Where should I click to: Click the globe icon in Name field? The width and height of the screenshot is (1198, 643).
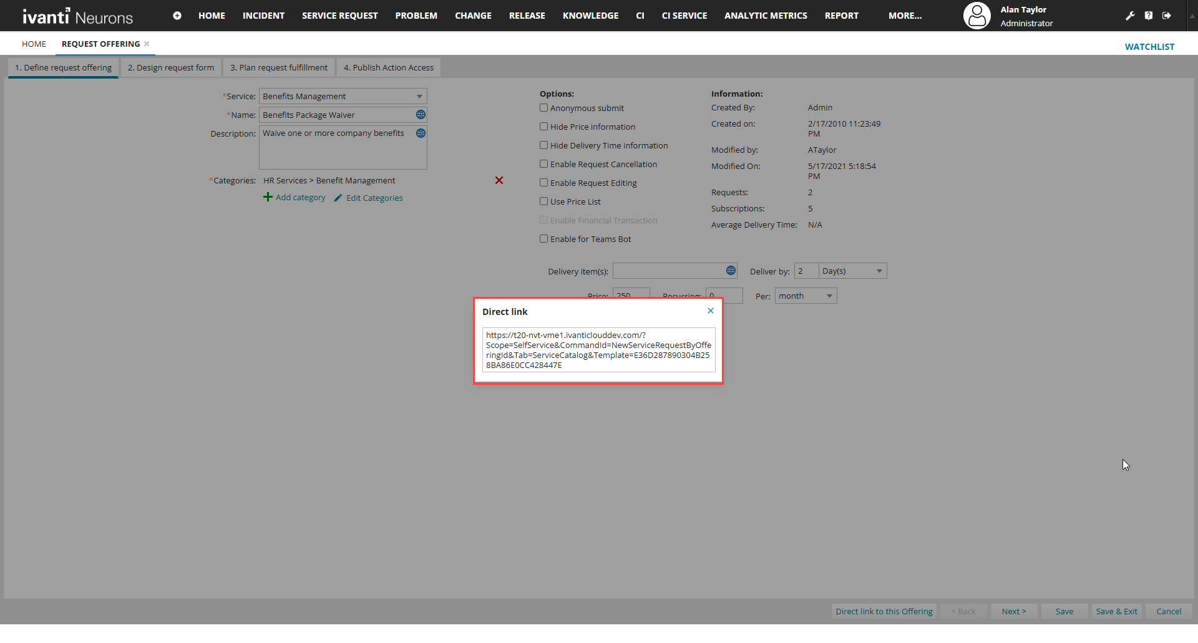421,115
